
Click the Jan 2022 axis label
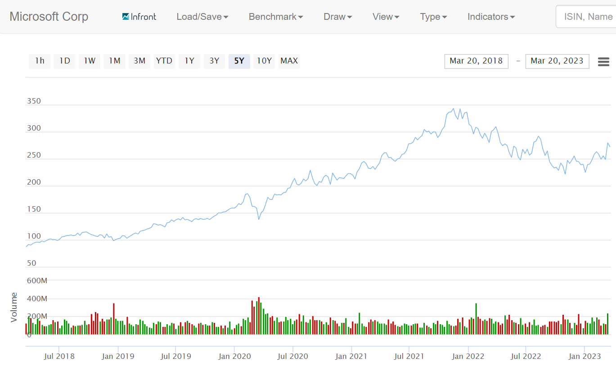pyautogui.click(x=468, y=356)
